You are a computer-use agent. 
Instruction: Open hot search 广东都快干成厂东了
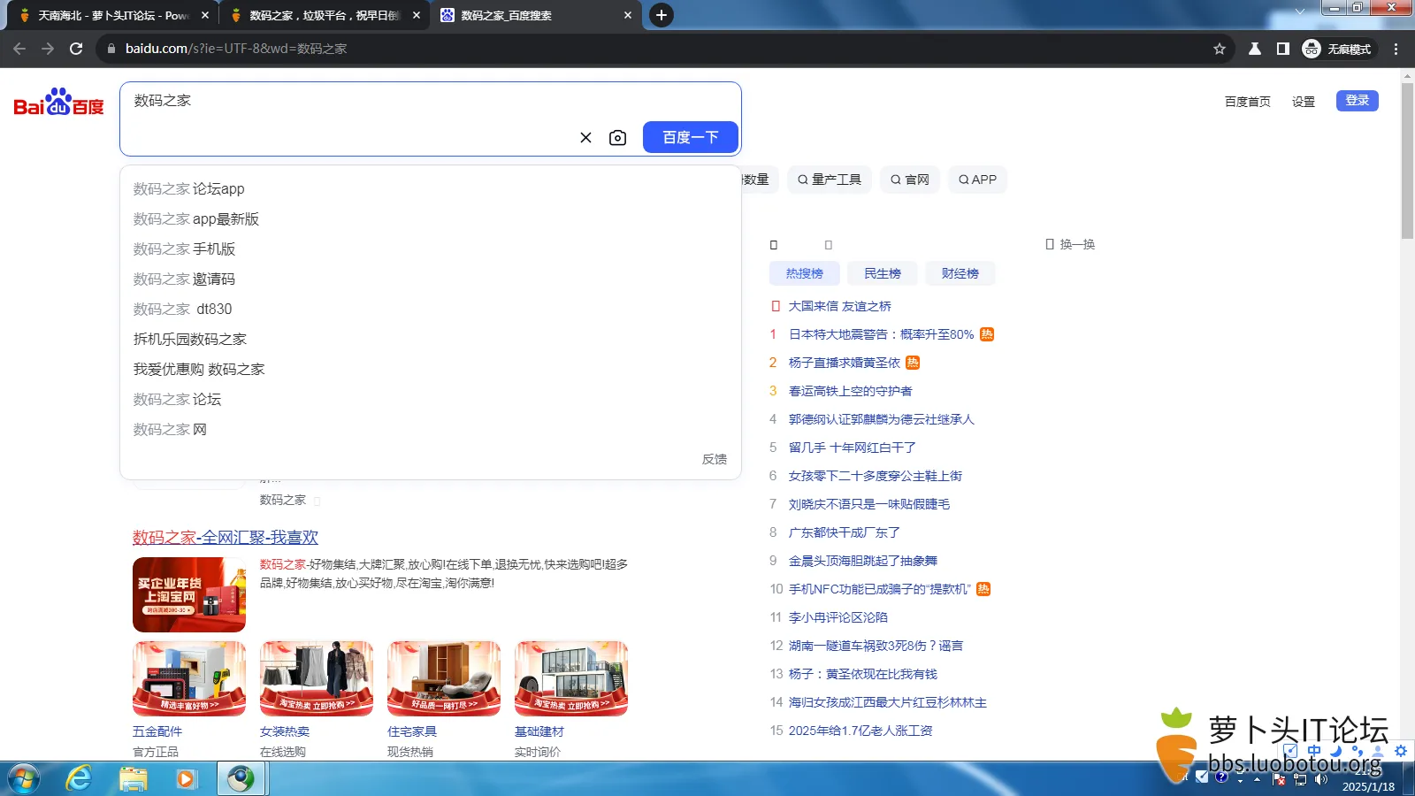click(844, 532)
